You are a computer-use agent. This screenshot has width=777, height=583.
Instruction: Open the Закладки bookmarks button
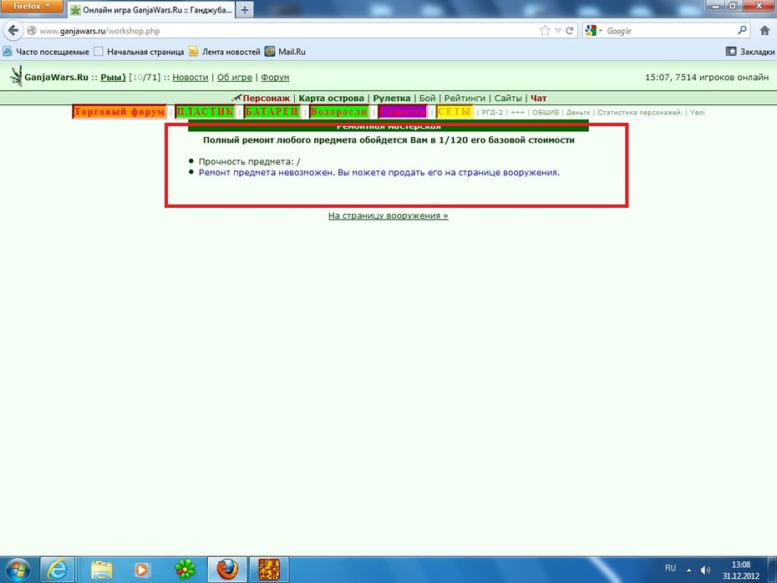point(750,52)
